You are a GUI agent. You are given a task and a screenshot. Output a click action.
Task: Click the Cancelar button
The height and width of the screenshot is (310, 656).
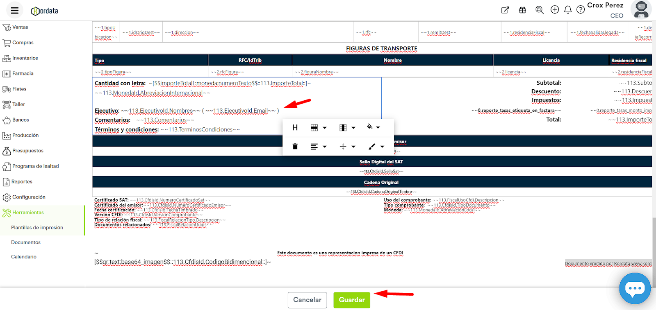click(307, 300)
